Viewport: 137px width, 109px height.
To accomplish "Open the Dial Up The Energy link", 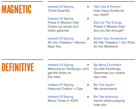I will click(108, 23).
